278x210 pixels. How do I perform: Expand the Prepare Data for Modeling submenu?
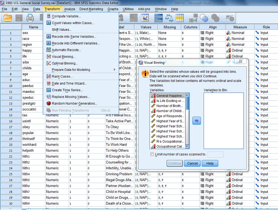(81, 70)
